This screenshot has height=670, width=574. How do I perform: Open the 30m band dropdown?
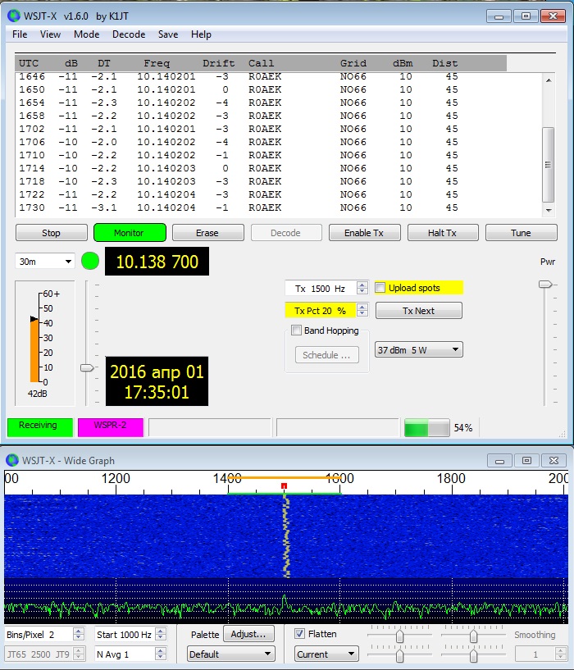point(45,261)
